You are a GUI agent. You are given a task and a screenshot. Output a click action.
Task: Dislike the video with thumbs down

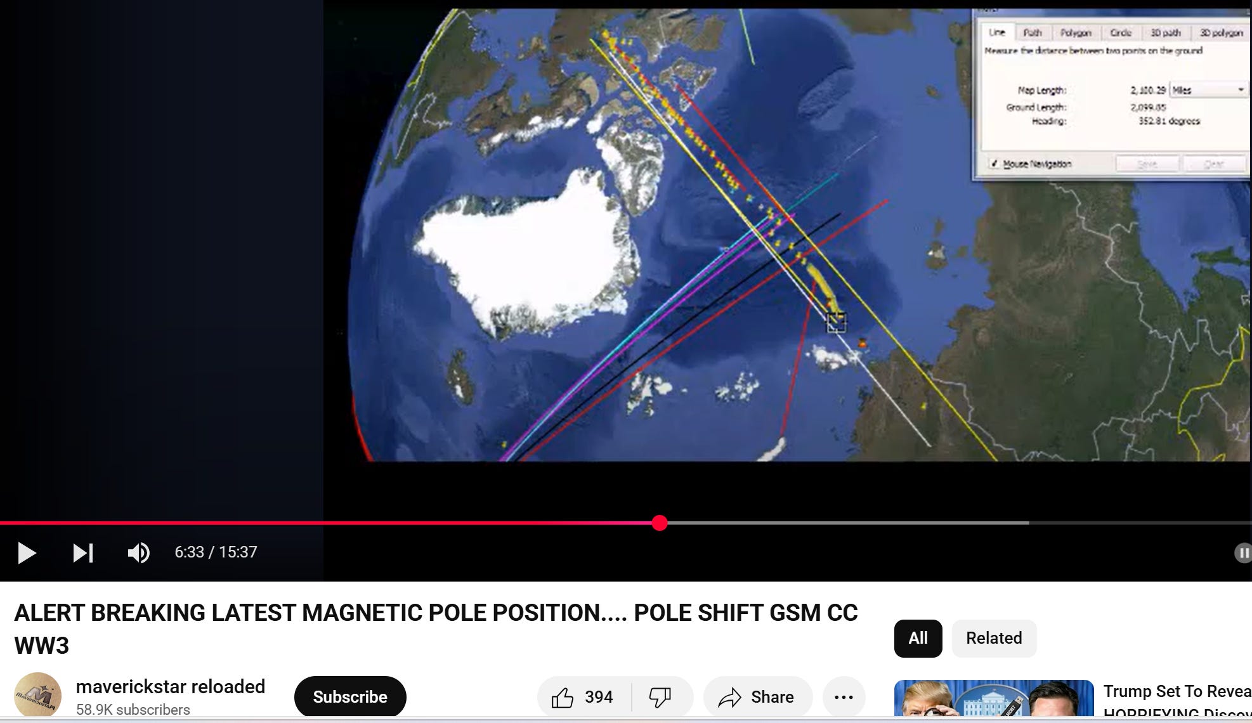(x=660, y=697)
